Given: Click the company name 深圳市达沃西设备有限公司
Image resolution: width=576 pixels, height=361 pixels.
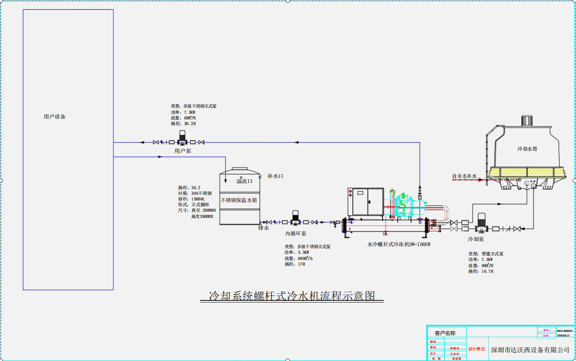Looking at the screenshot, I should (x=530, y=350).
